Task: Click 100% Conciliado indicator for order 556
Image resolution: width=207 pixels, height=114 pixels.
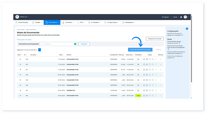Action: coord(138,96)
